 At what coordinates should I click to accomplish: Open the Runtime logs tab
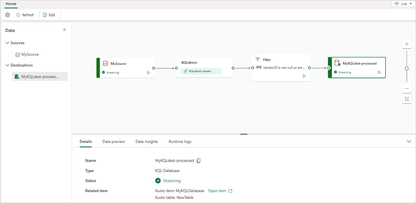(x=180, y=141)
